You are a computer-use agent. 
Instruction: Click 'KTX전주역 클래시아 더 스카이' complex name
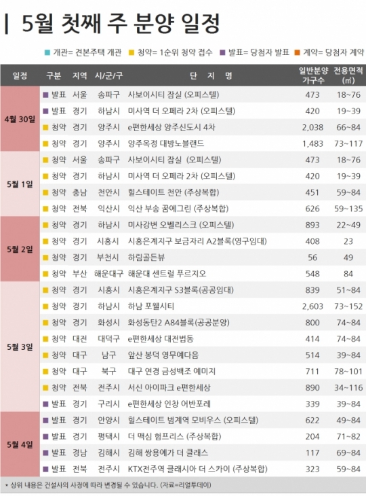pos(179,469)
